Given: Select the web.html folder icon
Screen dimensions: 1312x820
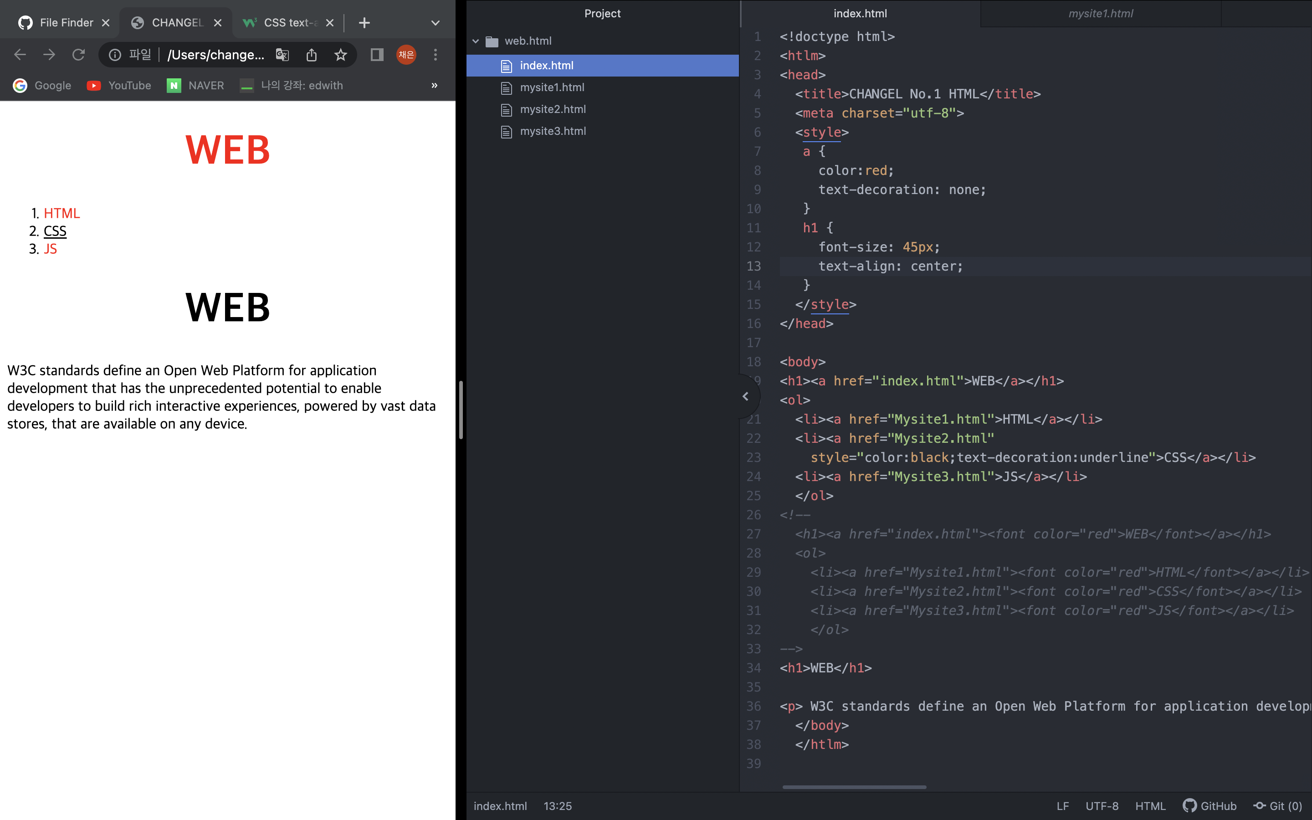Looking at the screenshot, I should click(492, 41).
